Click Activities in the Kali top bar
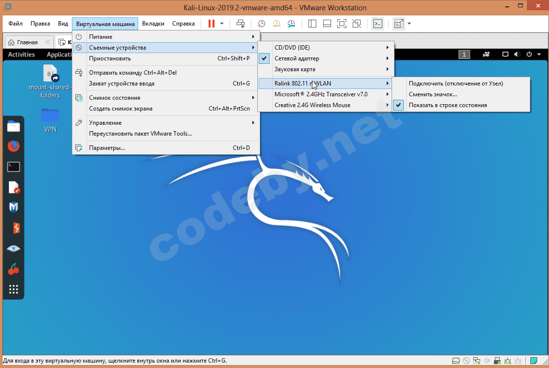 pos(21,55)
